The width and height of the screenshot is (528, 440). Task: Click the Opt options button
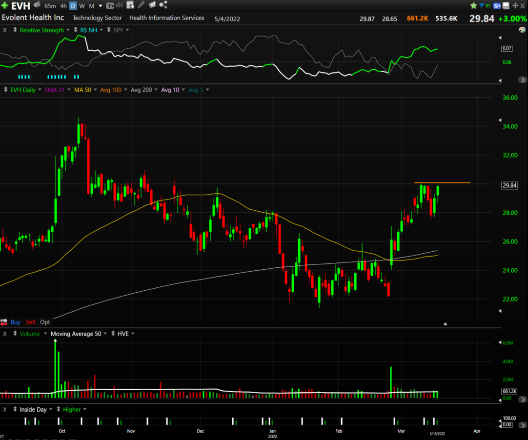click(x=45, y=322)
